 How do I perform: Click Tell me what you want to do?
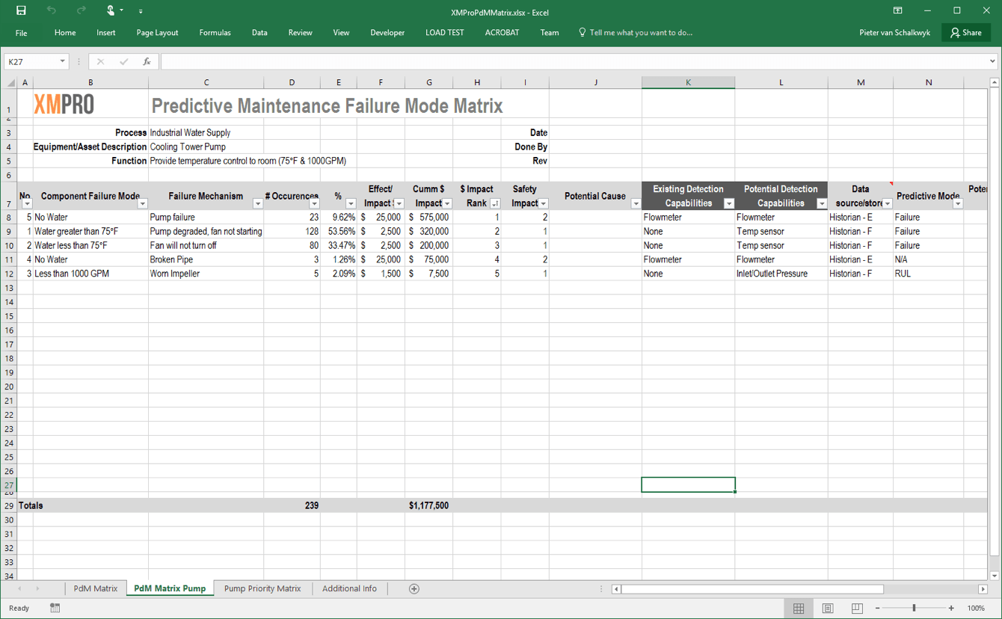click(640, 33)
